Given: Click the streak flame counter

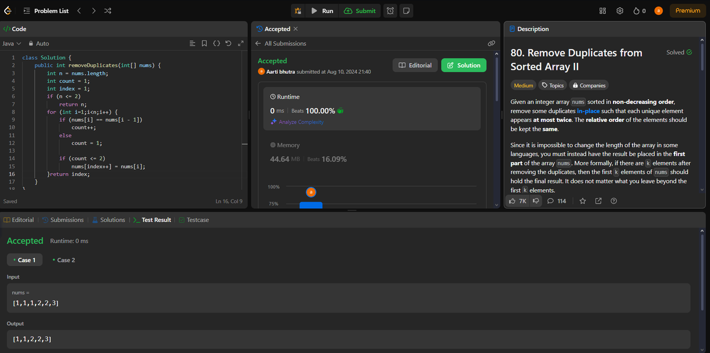Looking at the screenshot, I should coord(639,11).
